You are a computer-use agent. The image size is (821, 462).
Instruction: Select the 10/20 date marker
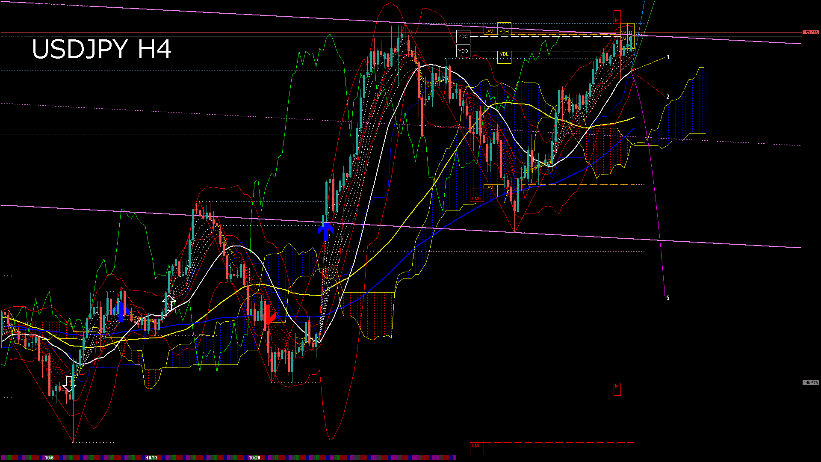[x=254, y=458]
